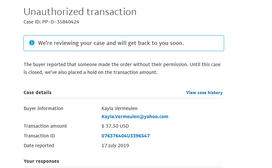
Task: Click the Transaction amount label
Action: (45, 126)
